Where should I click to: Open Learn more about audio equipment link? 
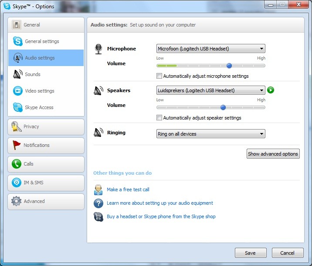[x=160, y=203]
